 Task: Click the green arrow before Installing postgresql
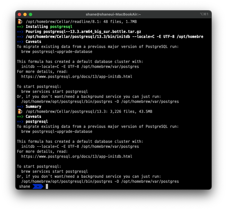[x=20, y=27]
